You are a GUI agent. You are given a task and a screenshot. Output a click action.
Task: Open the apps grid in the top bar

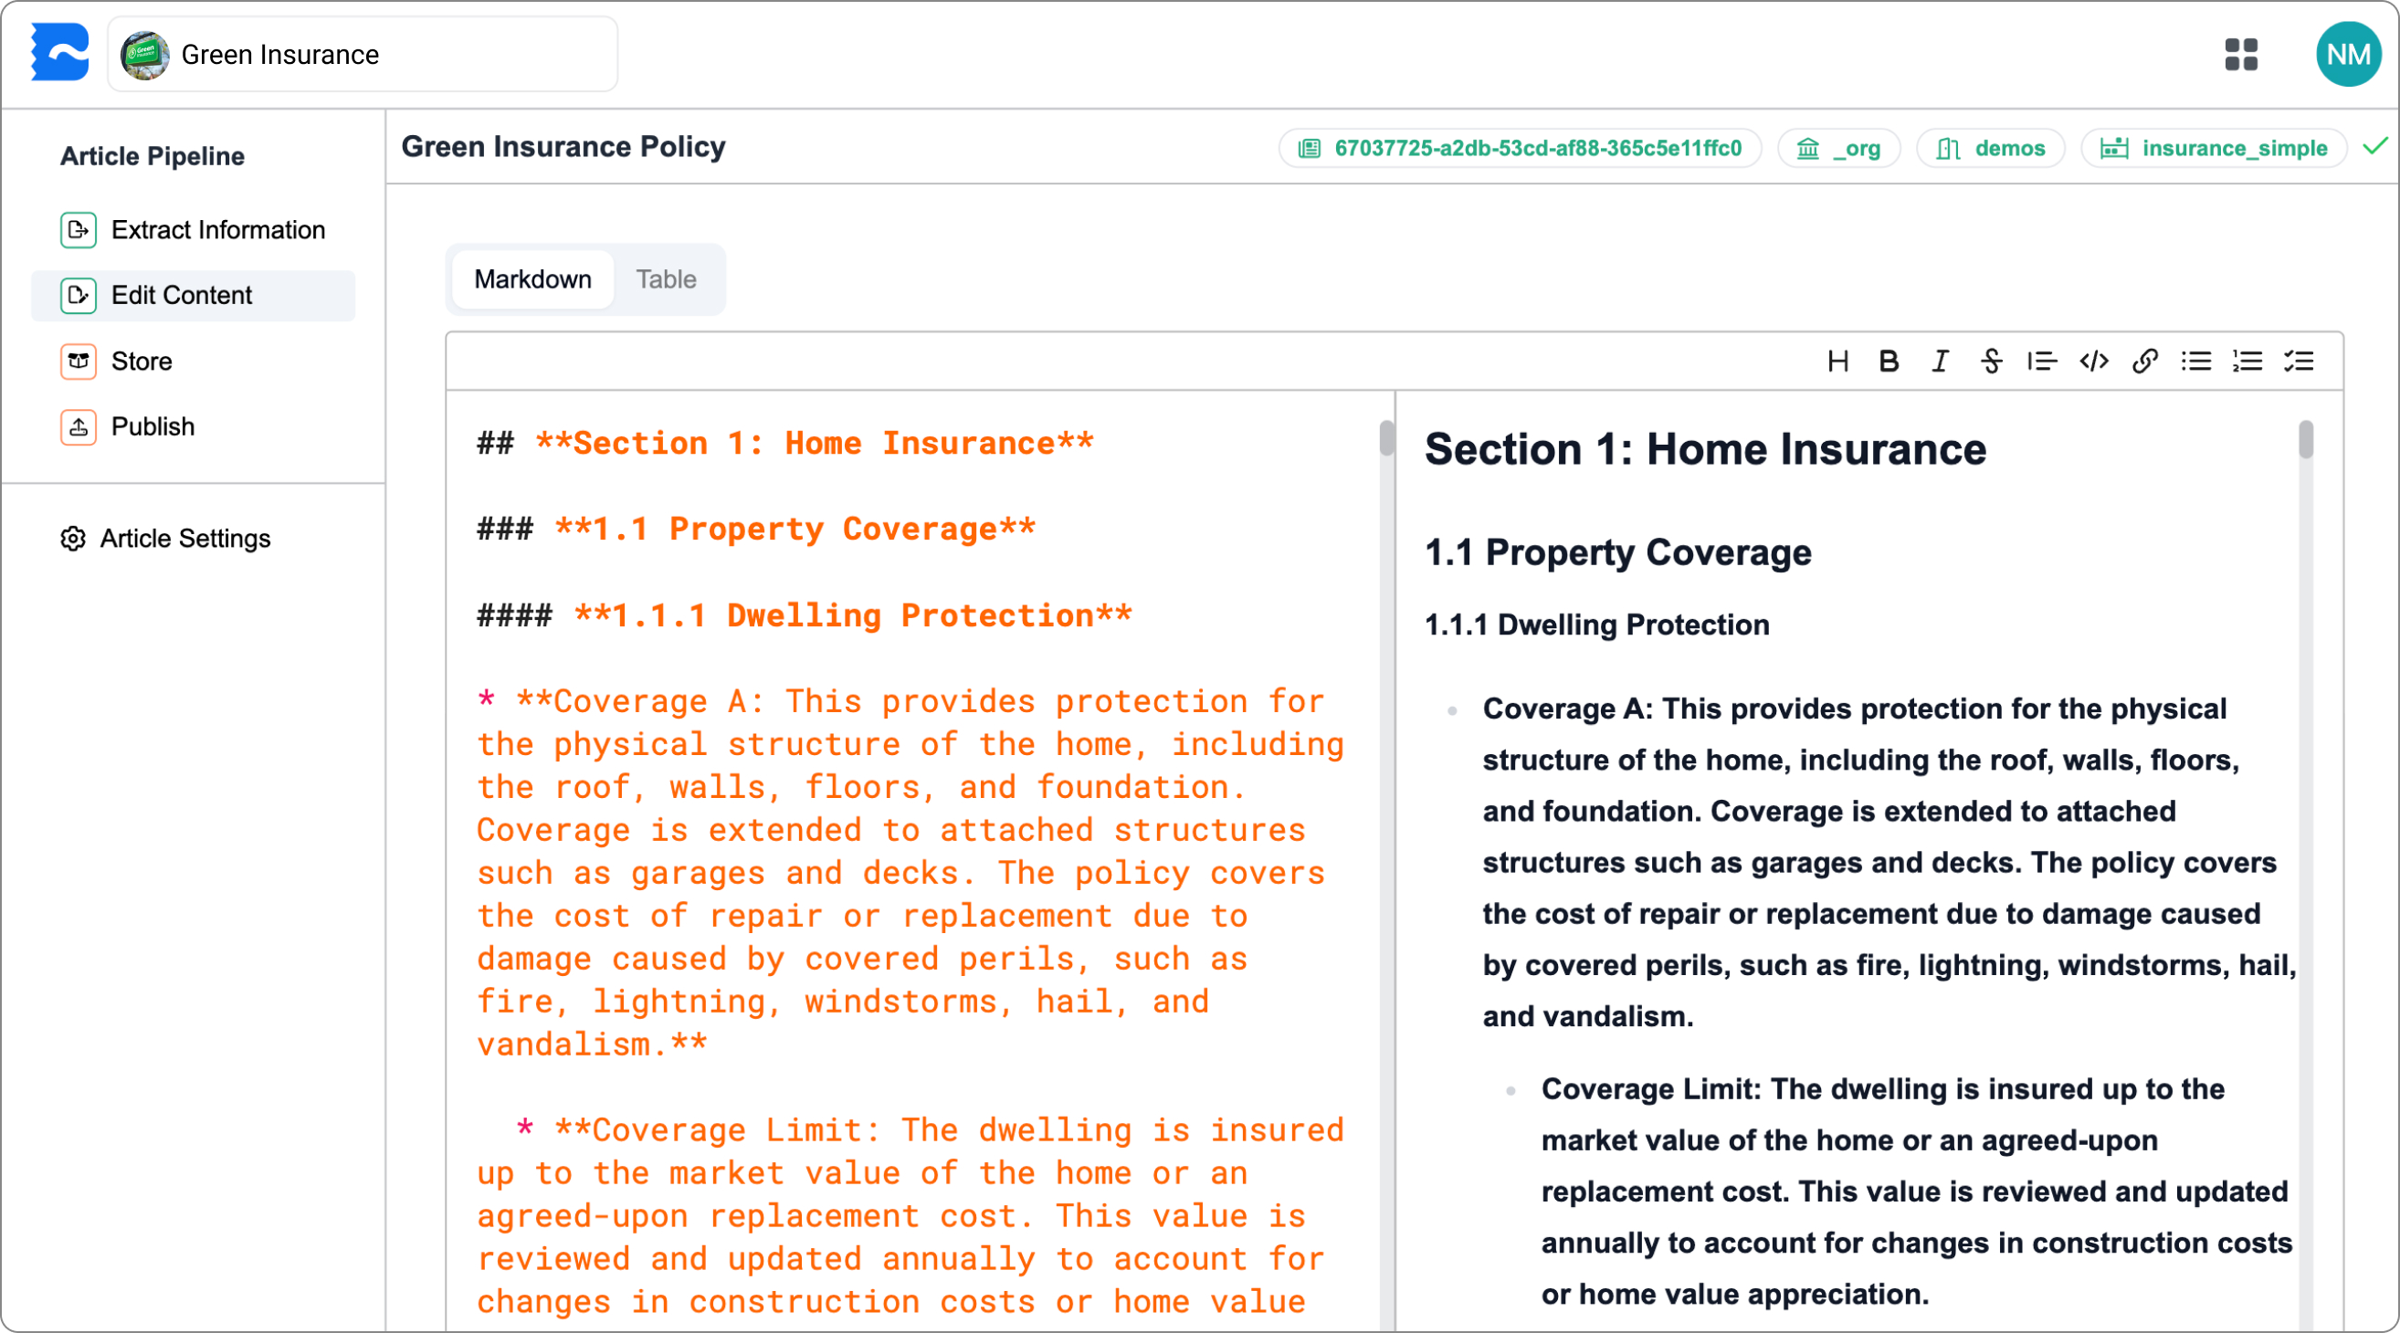tap(2242, 54)
